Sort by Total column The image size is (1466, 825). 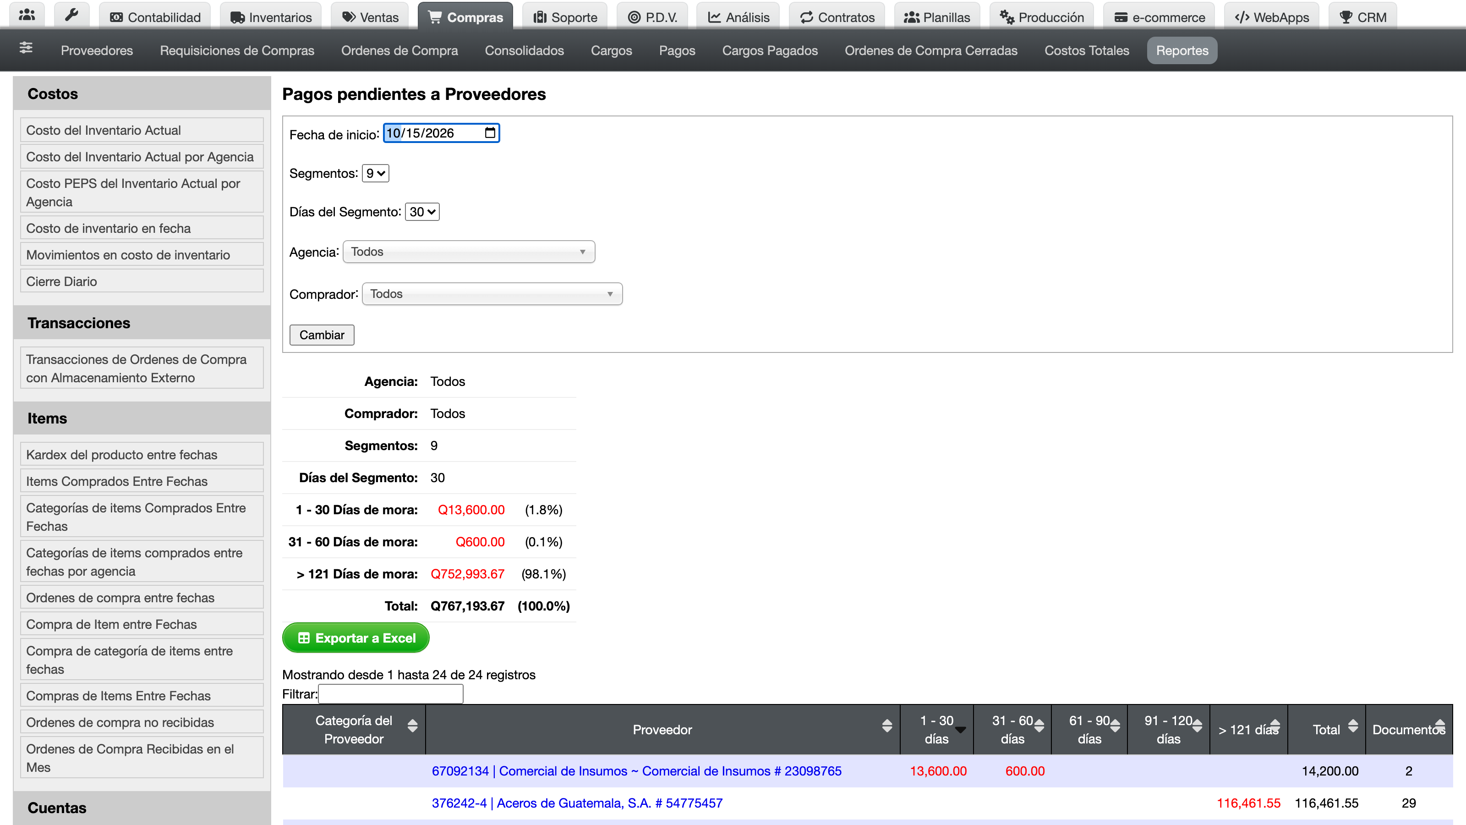pos(1353,726)
